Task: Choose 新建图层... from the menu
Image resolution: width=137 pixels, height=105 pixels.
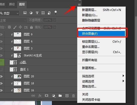Action: coord(101,10)
